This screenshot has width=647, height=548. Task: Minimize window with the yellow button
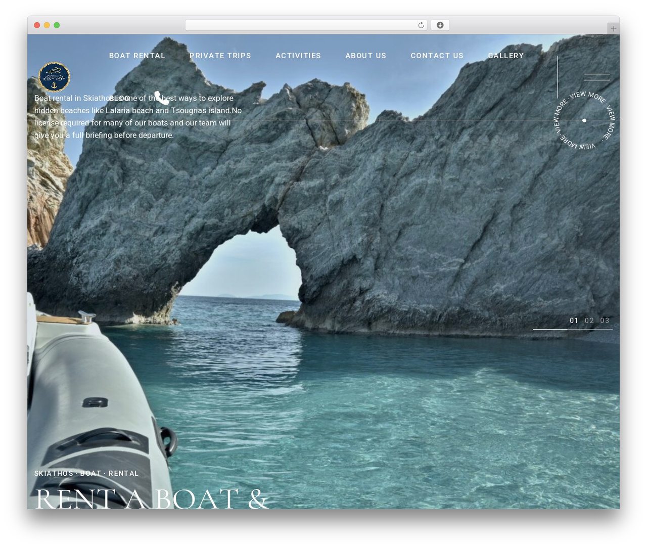pos(47,25)
